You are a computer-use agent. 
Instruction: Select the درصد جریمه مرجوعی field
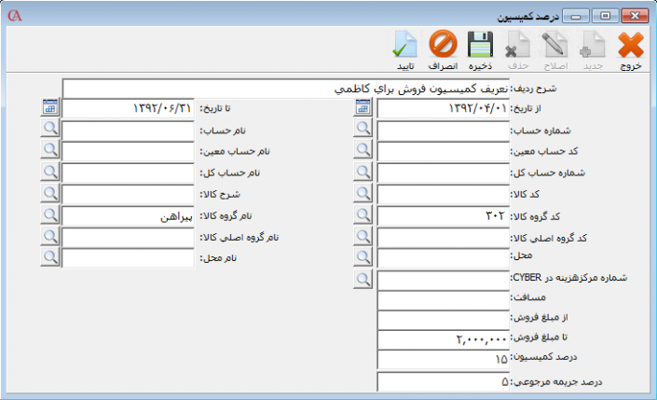(x=443, y=381)
